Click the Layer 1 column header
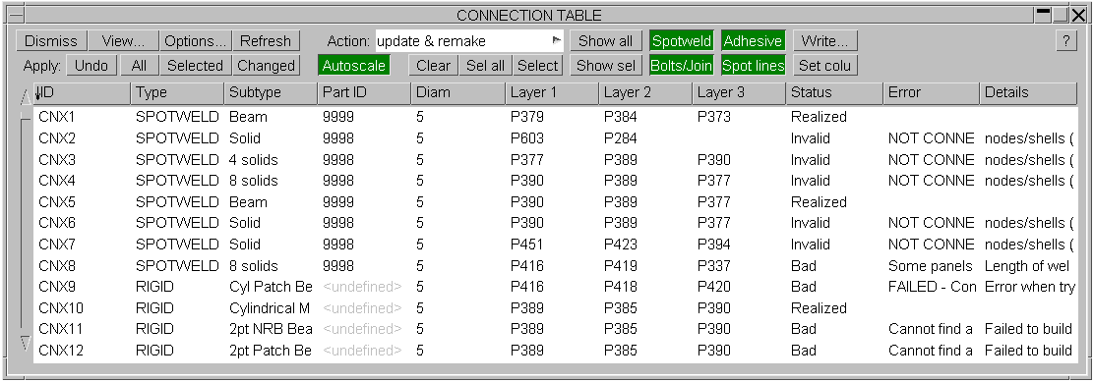Viewport: 1094px width, 382px height. [x=552, y=92]
